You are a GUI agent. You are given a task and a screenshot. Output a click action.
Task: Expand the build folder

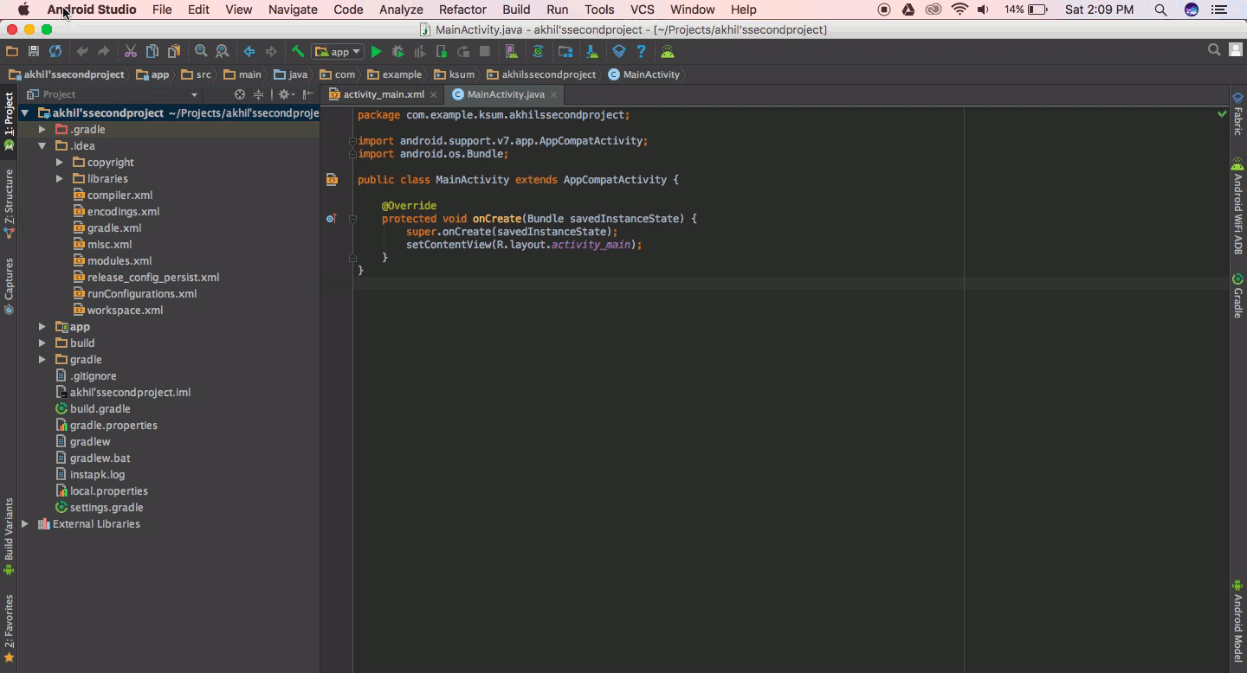[42, 343]
